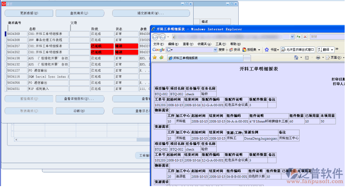The width and height of the screenshot is (348, 189).
Task: Click the red stop loading icon
Action: [x=305, y=37]
